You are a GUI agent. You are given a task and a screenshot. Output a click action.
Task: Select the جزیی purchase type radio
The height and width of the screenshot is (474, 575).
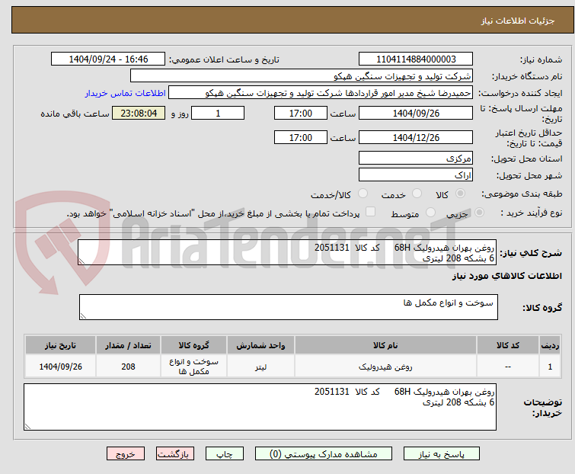point(479,213)
